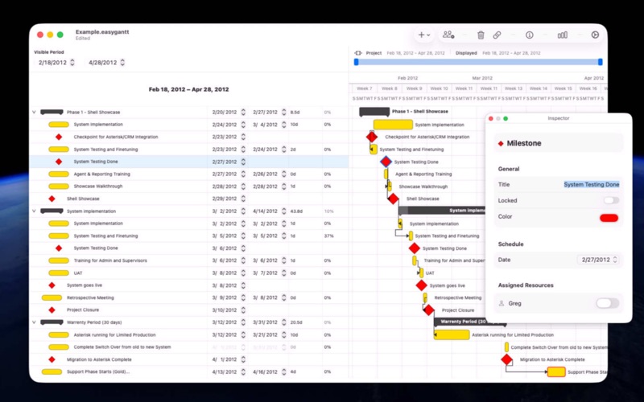Click stepper of Visible Period end 4/28/2012
Image resolution: width=644 pixels, height=402 pixels.
[122, 63]
